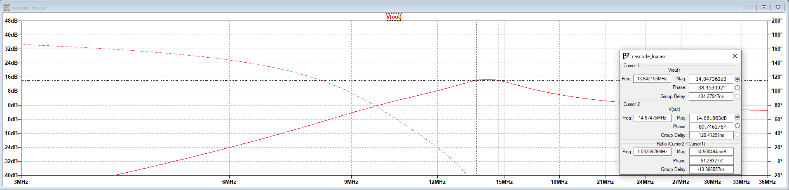Click the "12MHz" frequency axis label
Image resolution: width=789 pixels, height=190 pixels.
pos(437,182)
